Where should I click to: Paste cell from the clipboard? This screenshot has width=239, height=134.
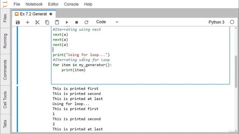[x=57, y=22]
